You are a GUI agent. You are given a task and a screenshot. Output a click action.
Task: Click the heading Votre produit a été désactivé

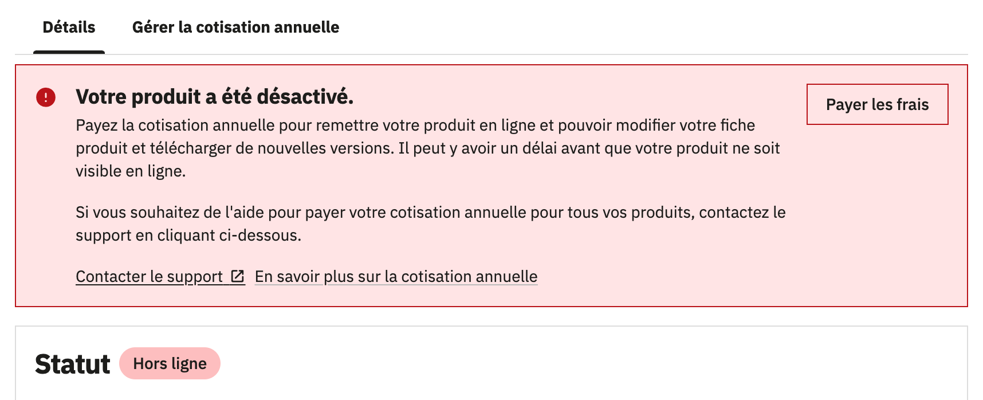[x=214, y=97]
